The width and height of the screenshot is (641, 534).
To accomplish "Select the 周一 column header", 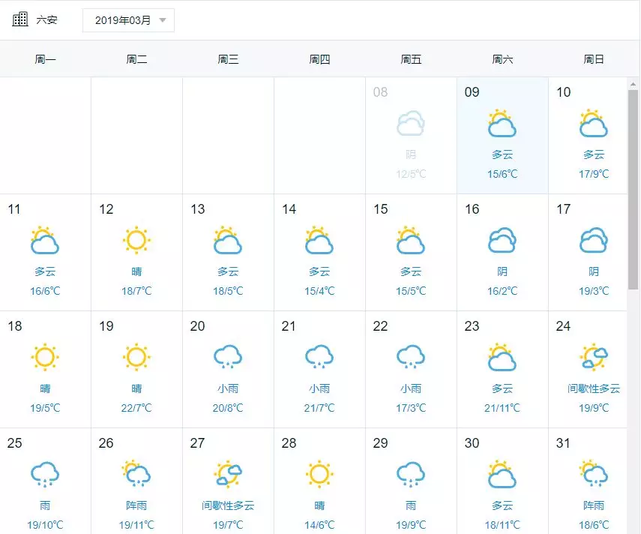I will click(45, 59).
